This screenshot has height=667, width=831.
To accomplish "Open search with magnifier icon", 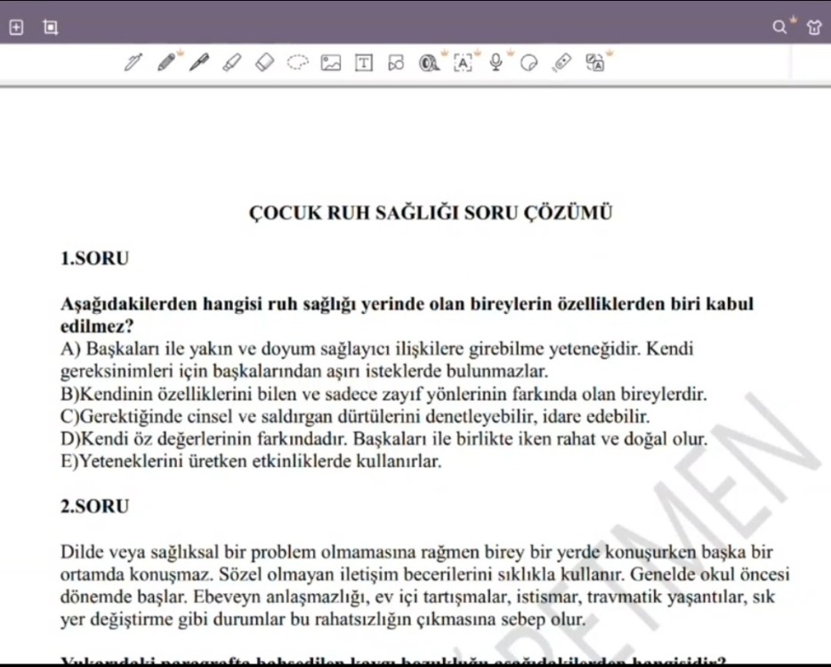I will point(779,27).
